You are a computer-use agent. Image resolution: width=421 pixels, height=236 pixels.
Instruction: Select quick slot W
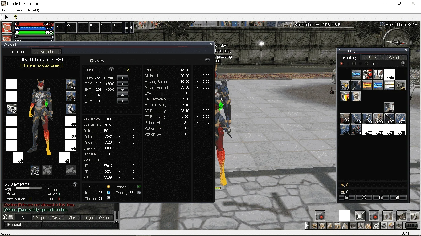click(x=72, y=28)
